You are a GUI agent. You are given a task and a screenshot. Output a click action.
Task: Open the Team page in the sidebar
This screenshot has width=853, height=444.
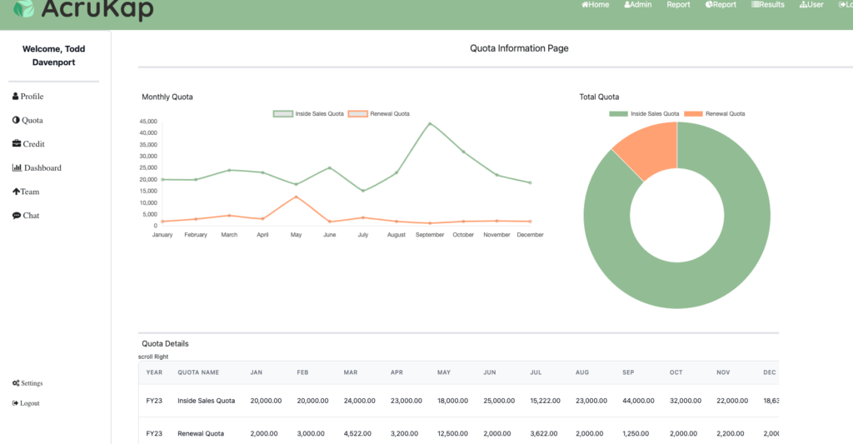pyautogui.click(x=27, y=192)
